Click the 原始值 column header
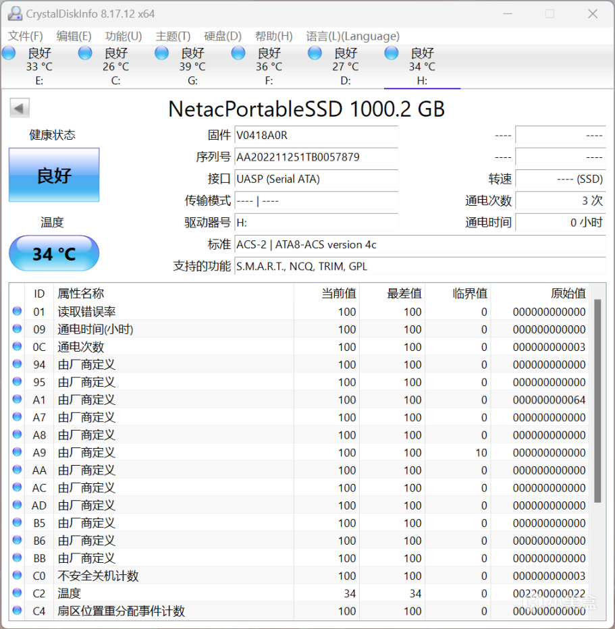 539,294
